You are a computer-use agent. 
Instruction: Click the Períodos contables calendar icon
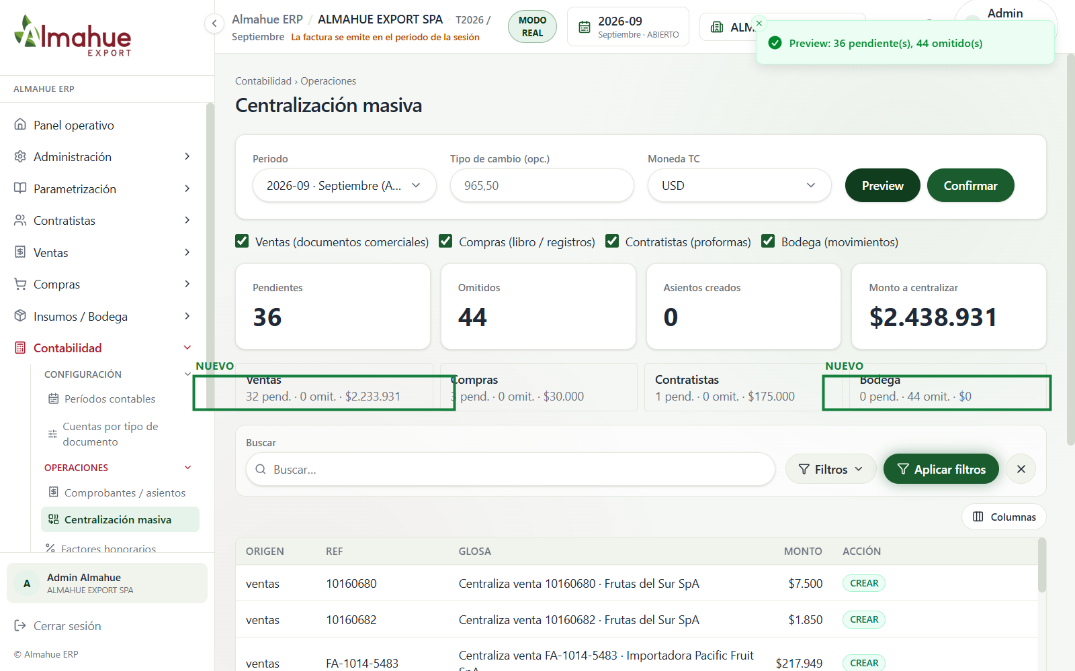point(53,399)
